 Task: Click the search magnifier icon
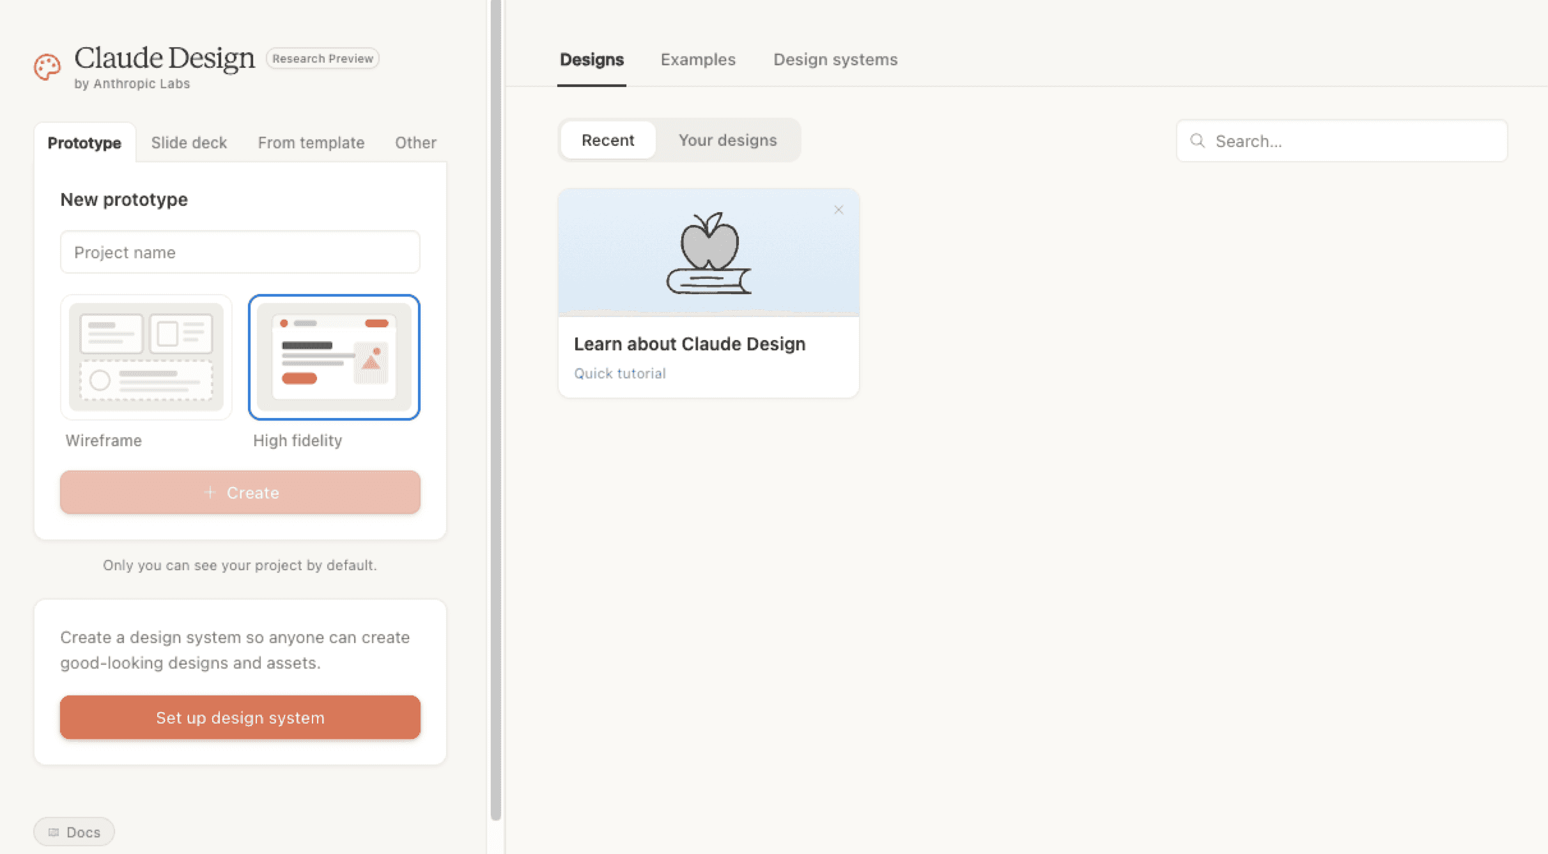(x=1198, y=141)
